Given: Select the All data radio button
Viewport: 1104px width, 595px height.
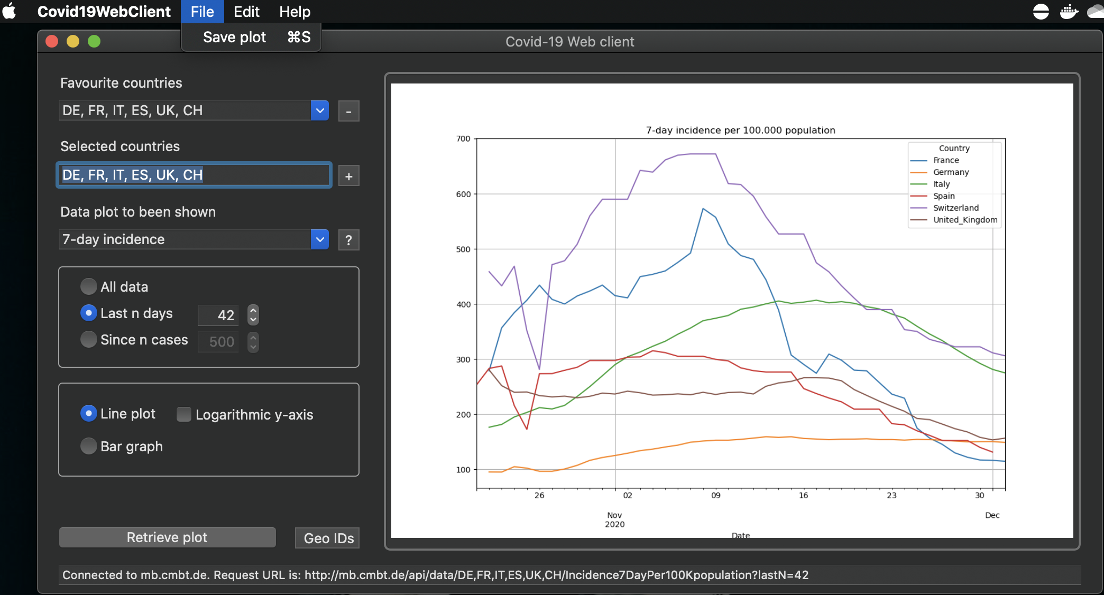Looking at the screenshot, I should (88, 286).
